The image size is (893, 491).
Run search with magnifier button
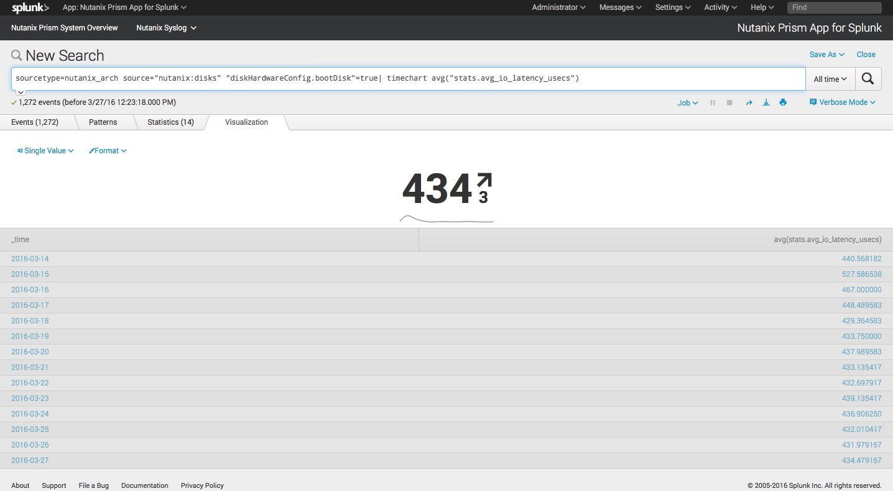click(868, 79)
